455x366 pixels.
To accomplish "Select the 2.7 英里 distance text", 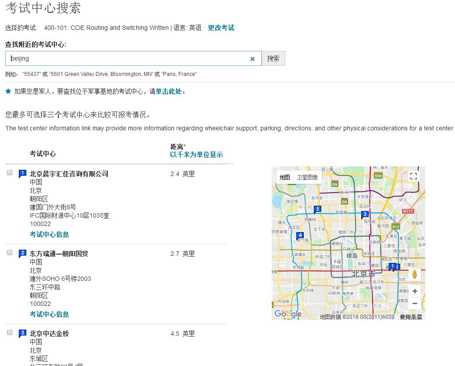I will point(182,254).
